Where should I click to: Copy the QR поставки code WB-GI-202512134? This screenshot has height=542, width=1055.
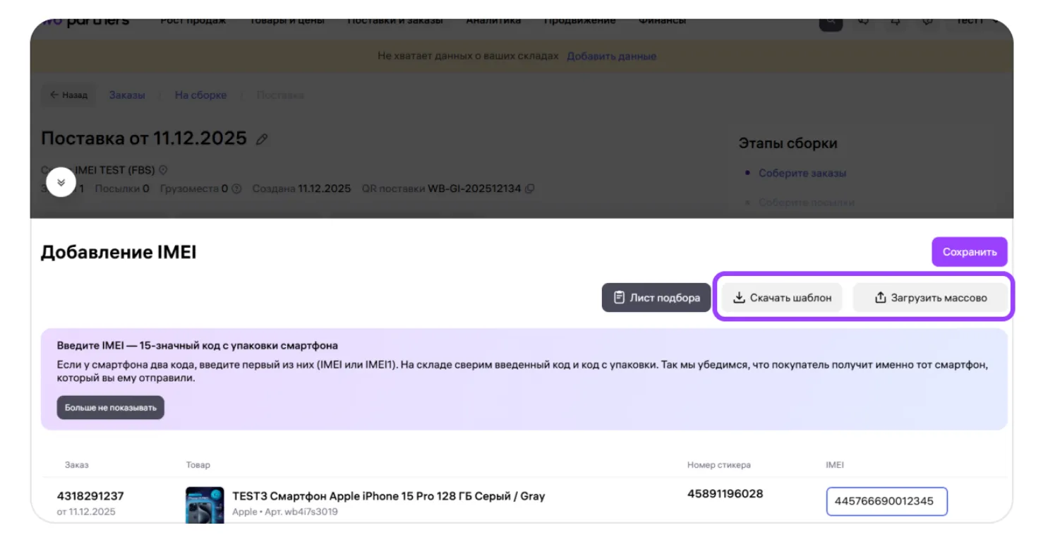pos(529,189)
